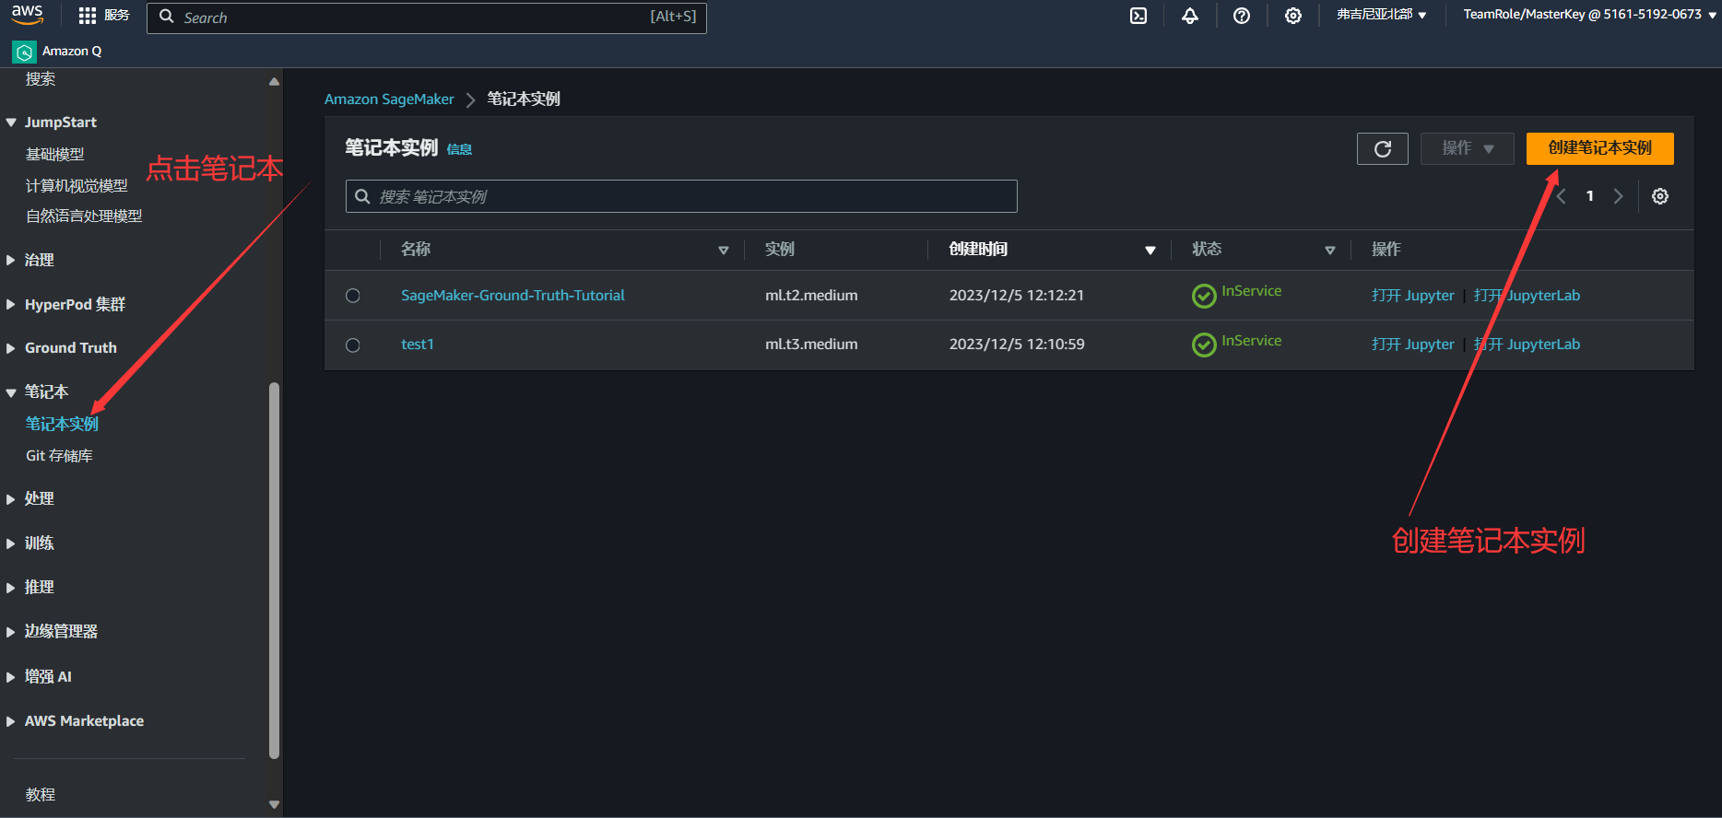Click page number 1 in pagination
Viewport: 1722px width, 818px height.
1590,196
